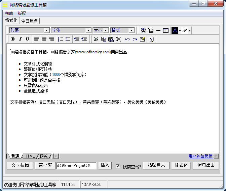
Task: Click the left scroll arrow by tabs
Action: click(56, 156)
